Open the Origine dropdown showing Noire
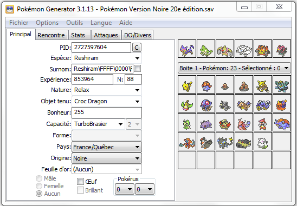The image size is (297, 206). click(x=107, y=158)
